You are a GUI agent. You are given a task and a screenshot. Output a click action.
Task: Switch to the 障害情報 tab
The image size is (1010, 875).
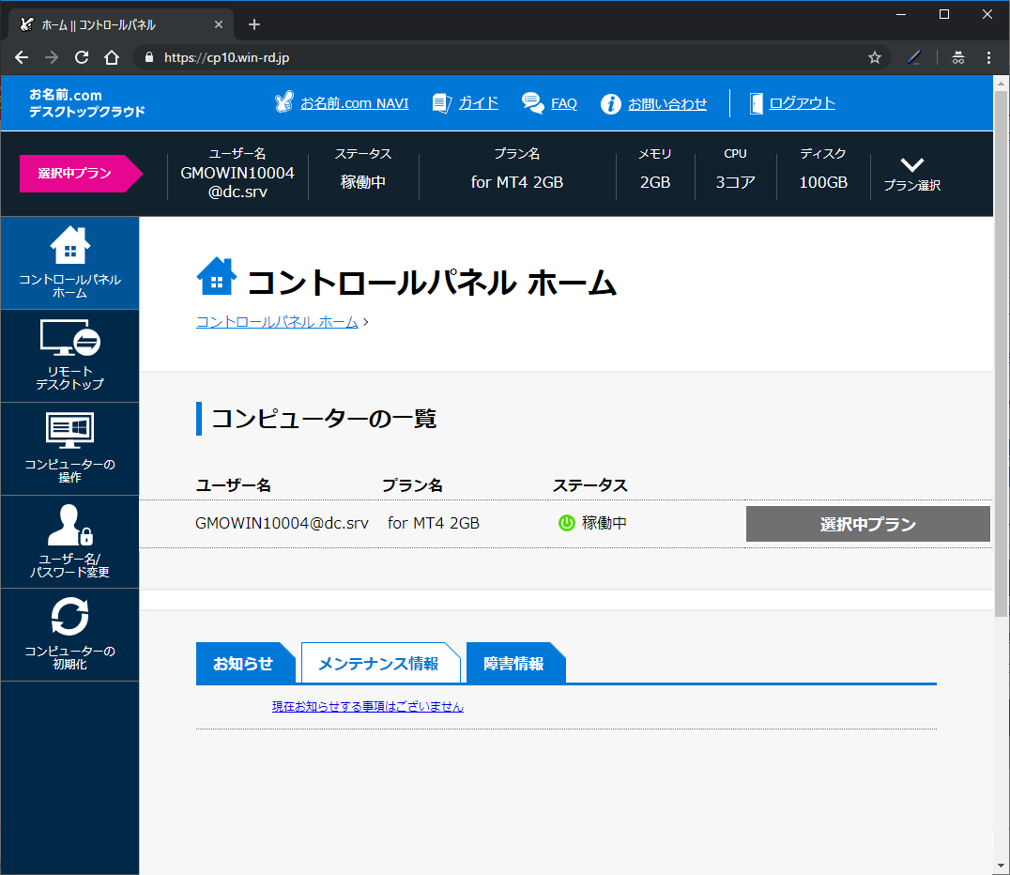(x=514, y=663)
